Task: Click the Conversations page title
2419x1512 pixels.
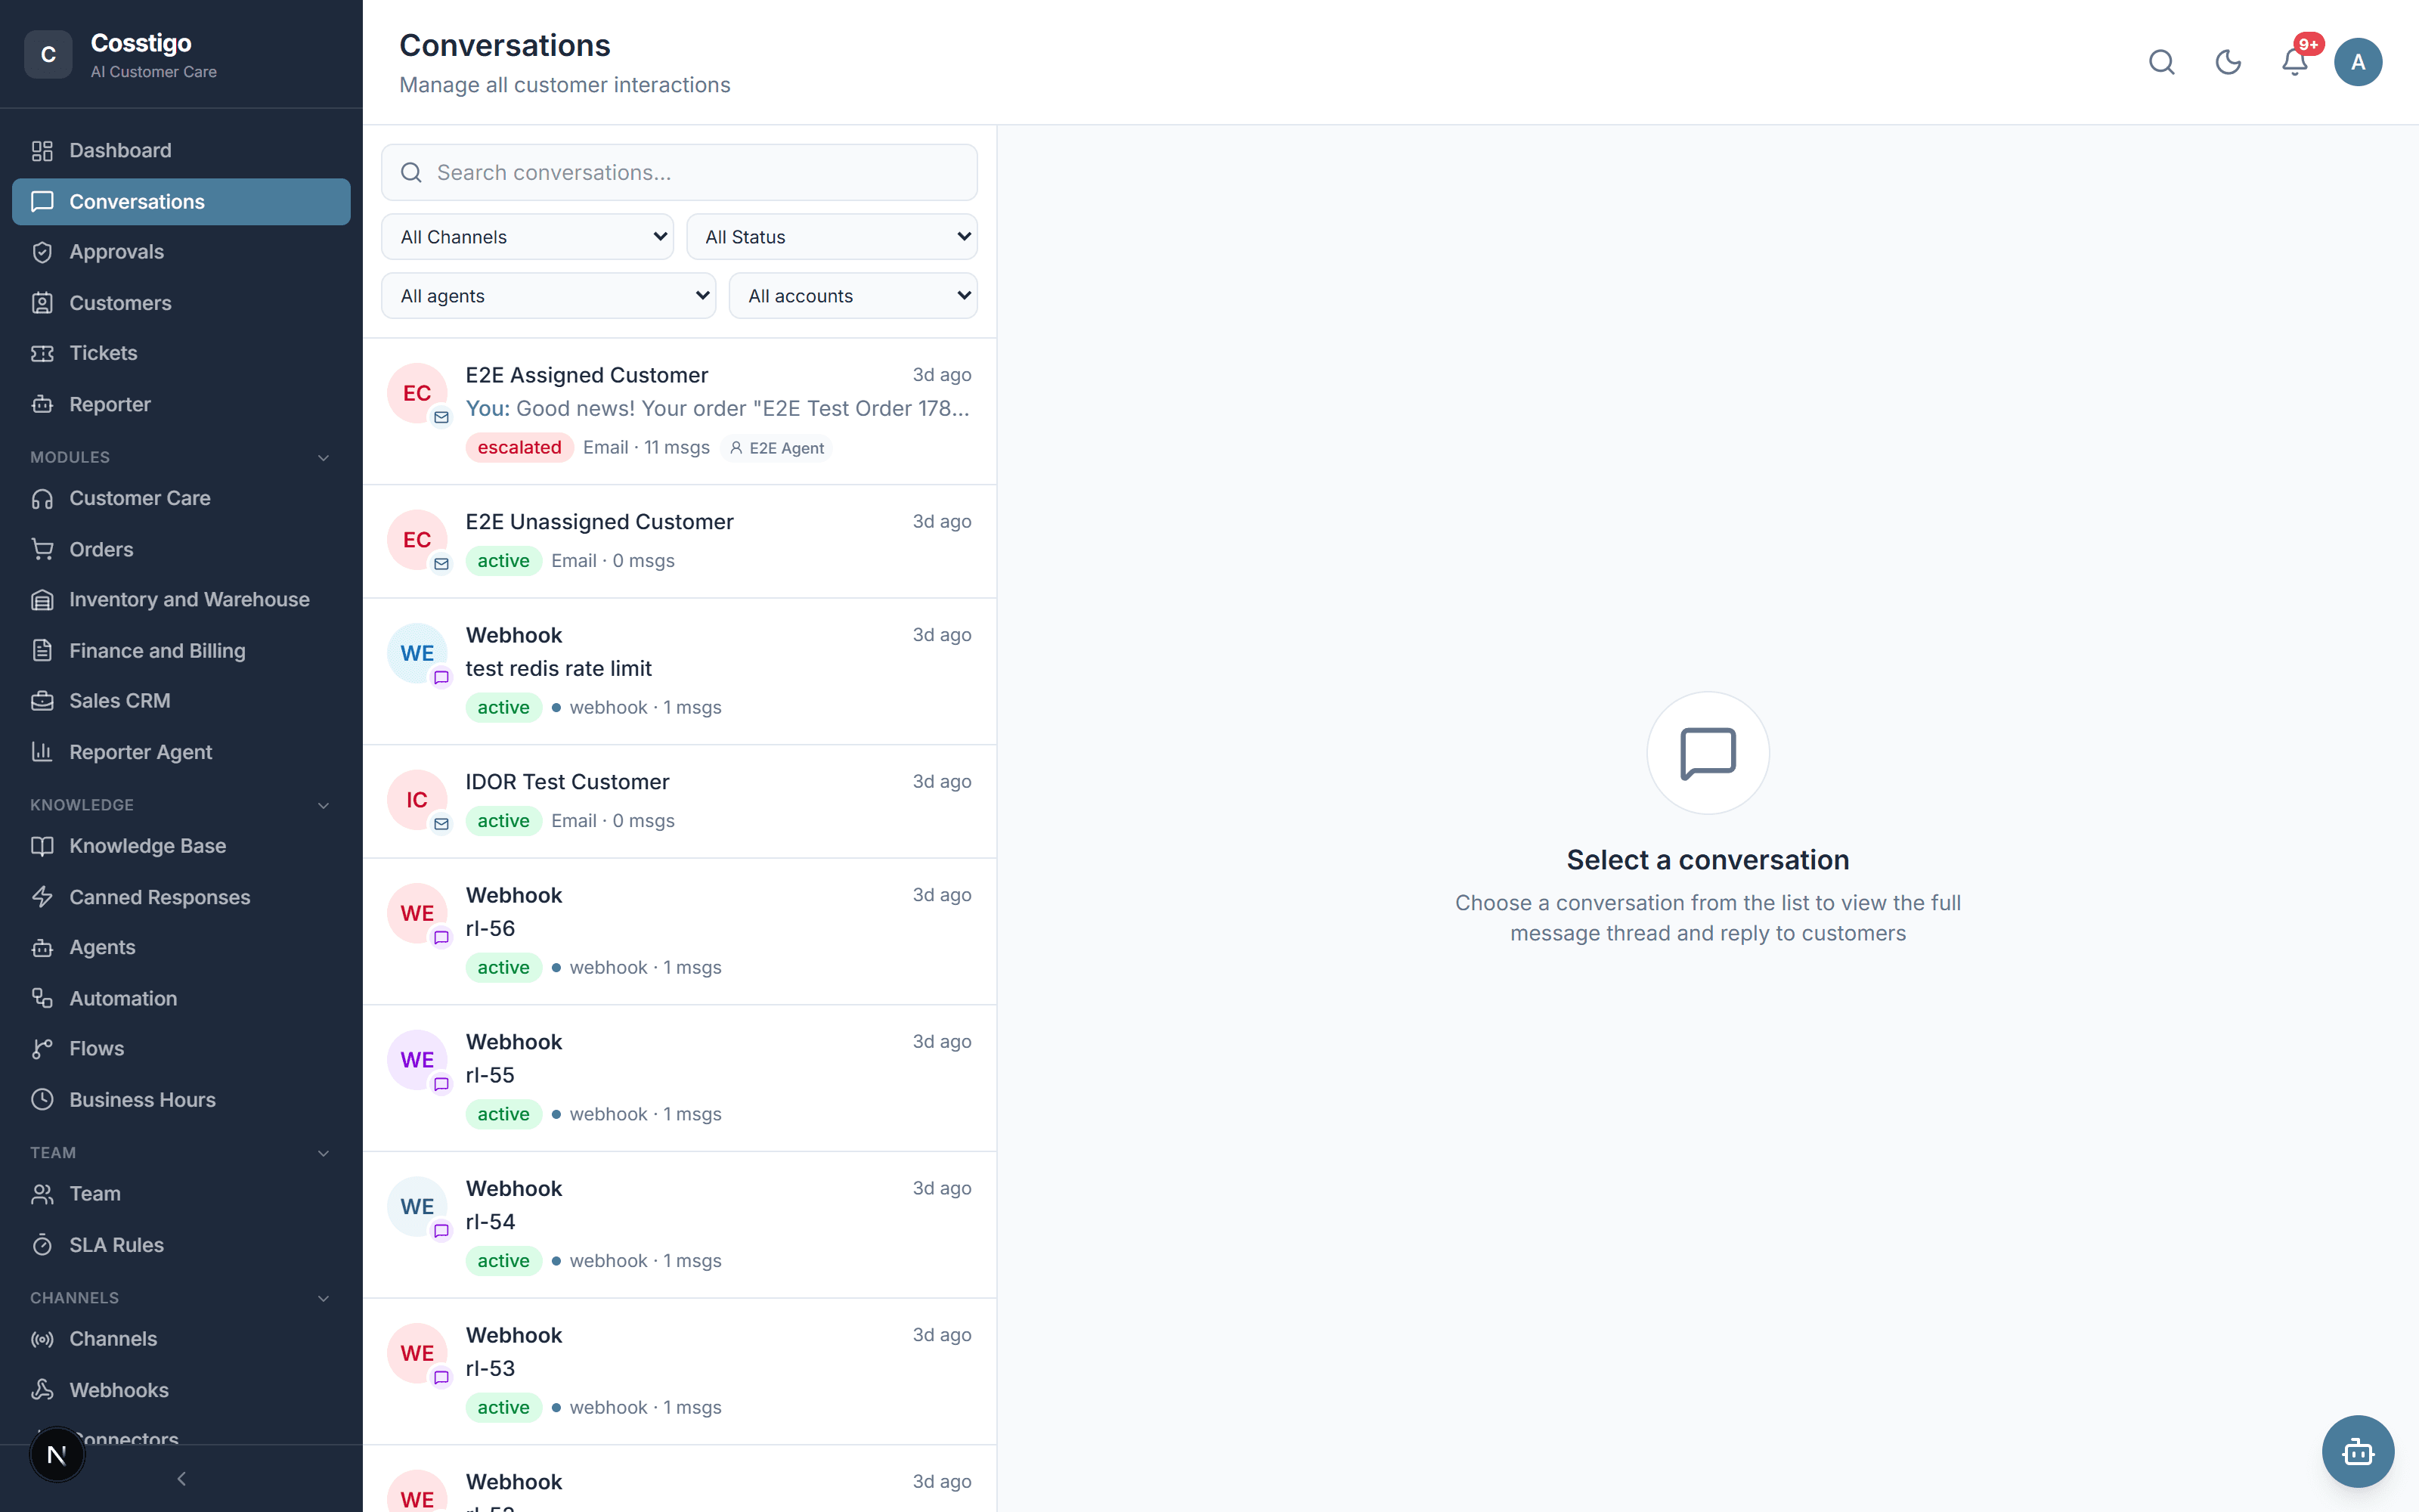Action: click(505, 45)
